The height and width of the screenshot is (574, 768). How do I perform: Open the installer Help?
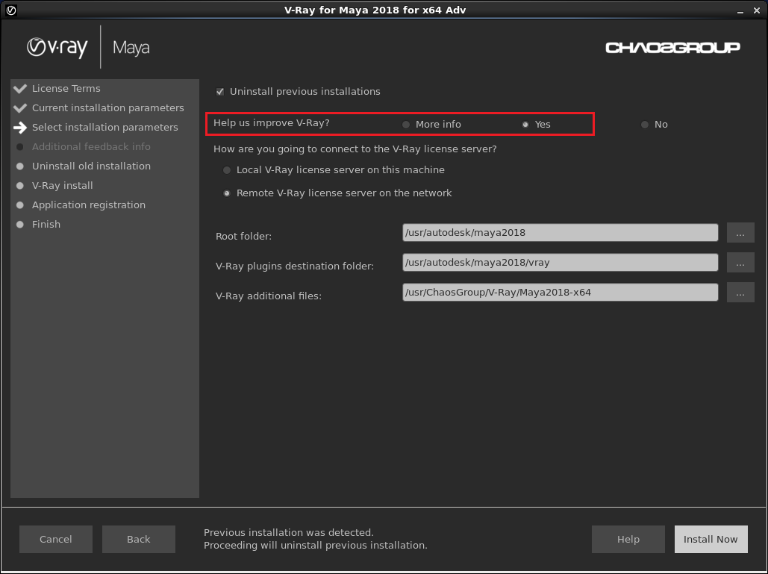628,539
